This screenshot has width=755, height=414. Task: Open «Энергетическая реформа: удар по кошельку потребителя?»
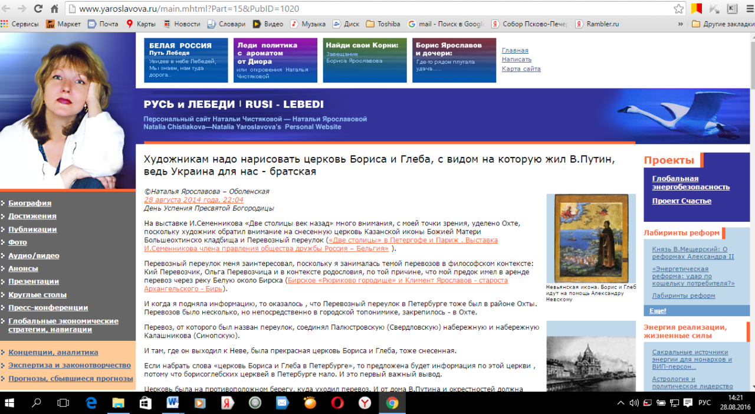[x=694, y=276]
